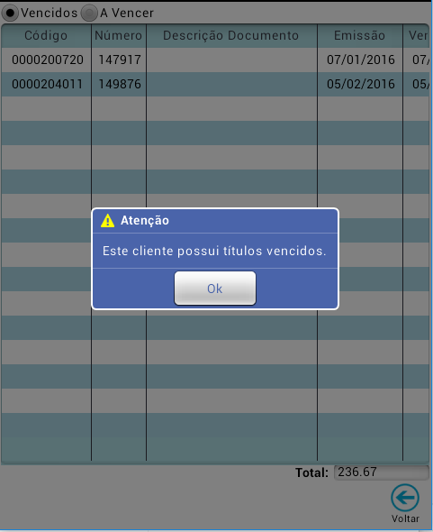Viewport: 433px width, 532px height.
Task: Click emission date 05/02/2016
Action: (x=361, y=84)
